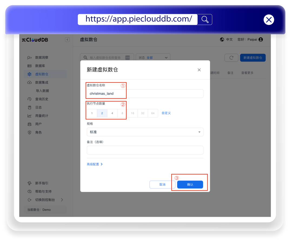Open 日志 in the sidebar
The image size is (292, 242).
pos(38,107)
